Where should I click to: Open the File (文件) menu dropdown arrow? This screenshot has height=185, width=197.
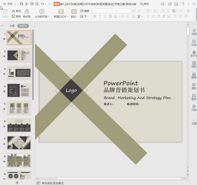[x=15, y=4]
